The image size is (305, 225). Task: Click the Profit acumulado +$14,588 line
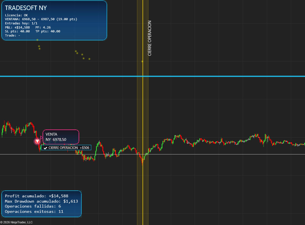point(37,196)
